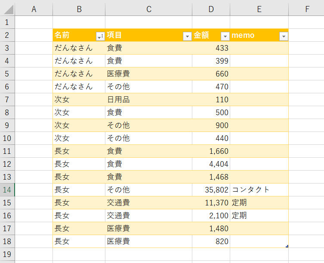Open the 名前 column sort filter dropdown

point(100,37)
